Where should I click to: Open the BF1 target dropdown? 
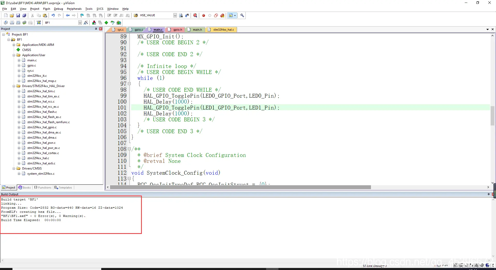[80, 23]
